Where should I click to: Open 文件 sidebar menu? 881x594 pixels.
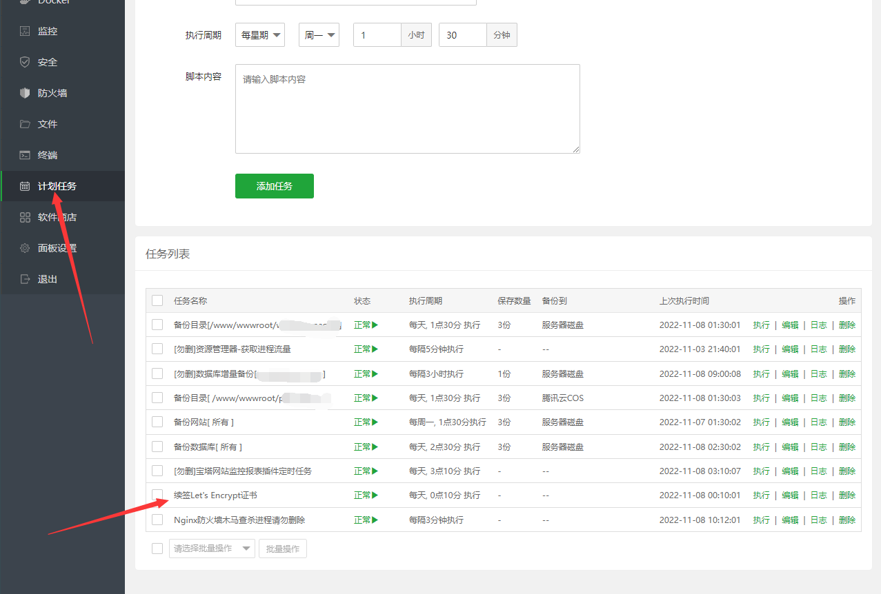48,124
